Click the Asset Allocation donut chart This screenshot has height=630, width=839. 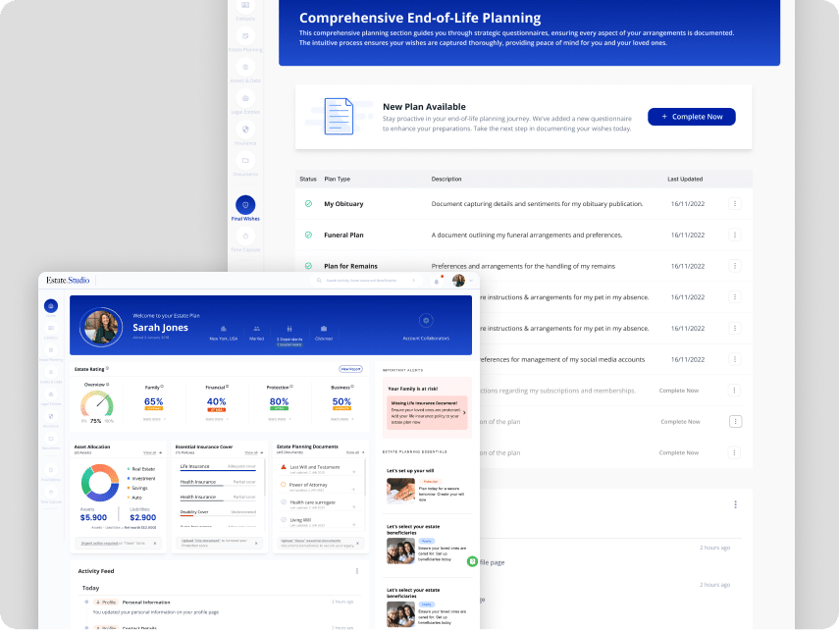pyautogui.click(x=100, y=484)
